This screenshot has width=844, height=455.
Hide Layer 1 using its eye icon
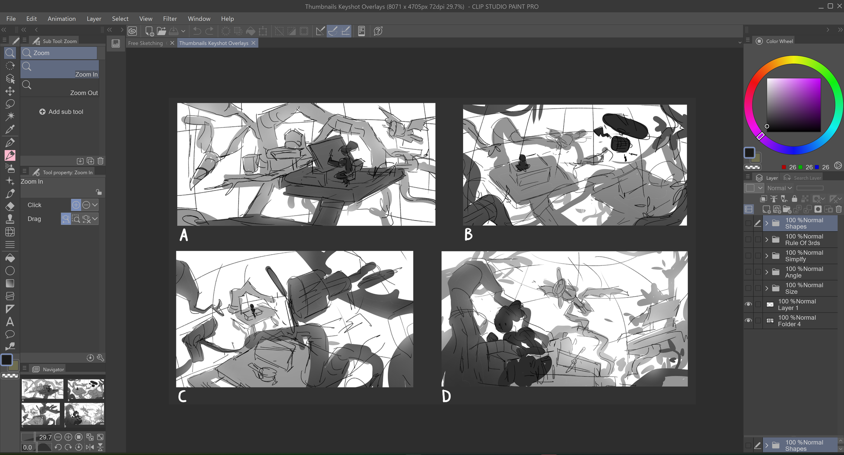(x=748, y=304)
